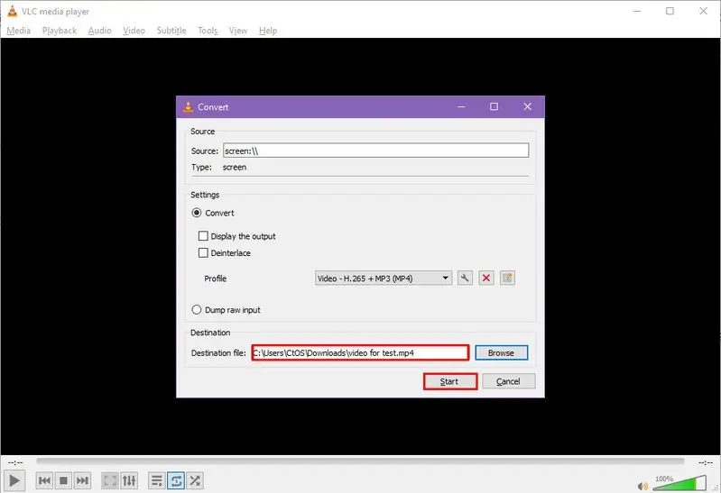Open the Audio menu
The width and height of the screenshot is (721, 493).
coord(100,31)
